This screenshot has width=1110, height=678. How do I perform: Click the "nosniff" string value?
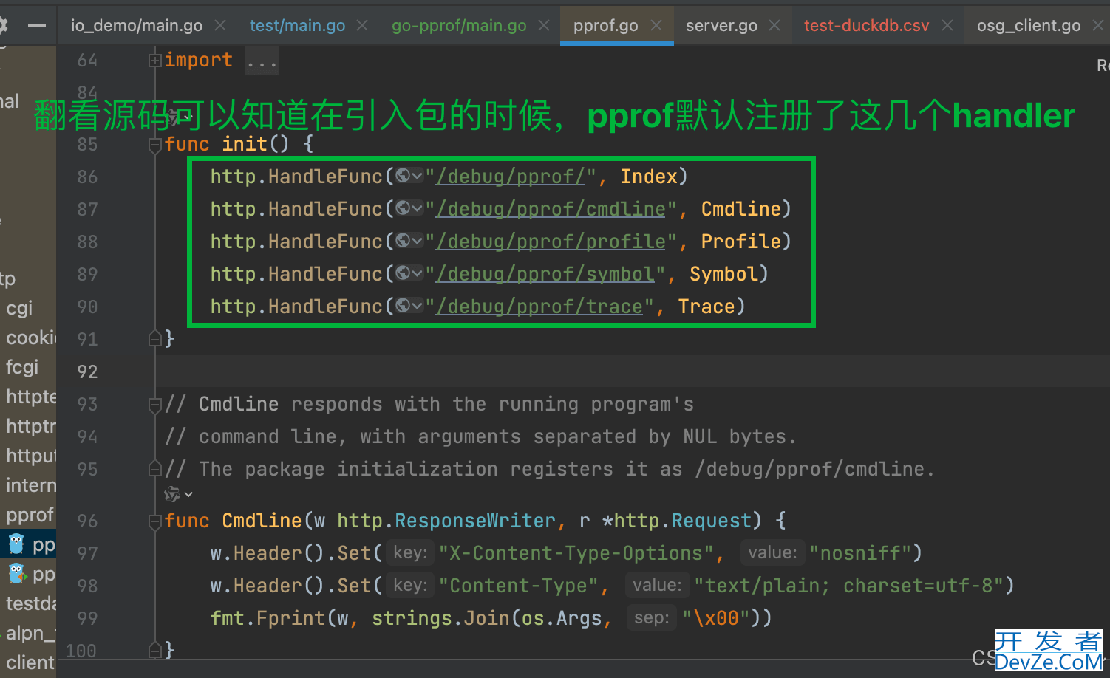860,553
